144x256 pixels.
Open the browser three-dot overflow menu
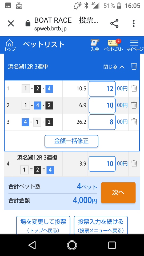tap(134, 23)
